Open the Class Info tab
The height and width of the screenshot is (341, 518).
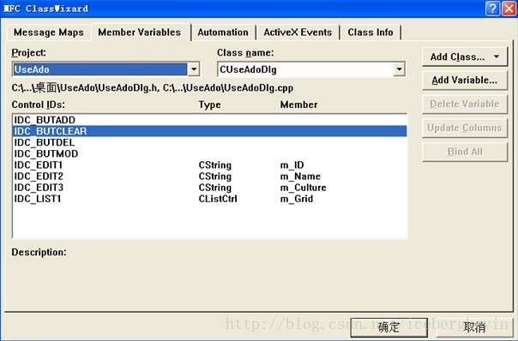click(370, 33)
